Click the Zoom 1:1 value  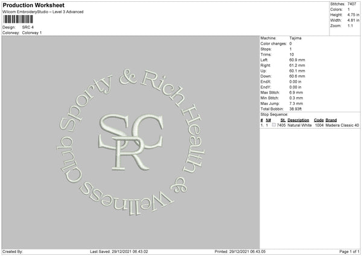click(x=350, y=25)
